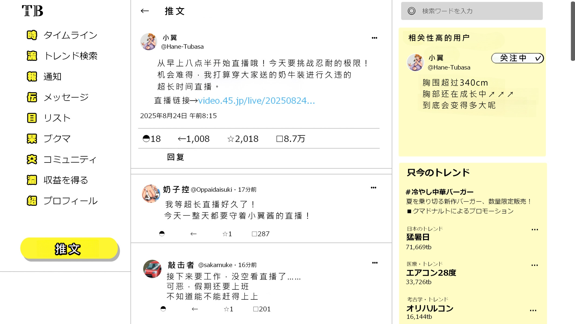575x324 pixels.
Task: Star the 敲击者 reply tweet
Action: [x=226, y=309]
